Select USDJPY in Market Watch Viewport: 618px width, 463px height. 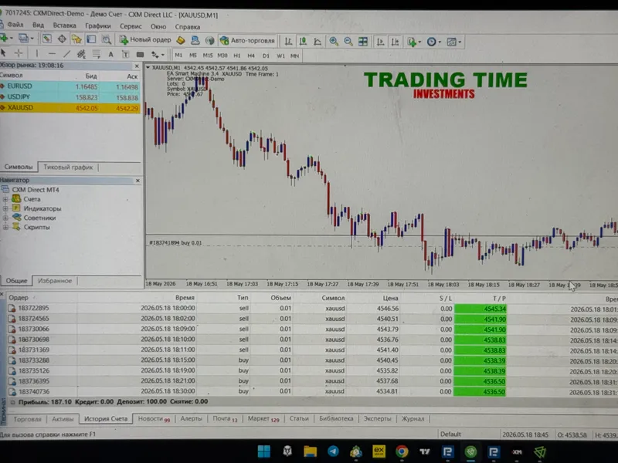click(x=70, y=97)
